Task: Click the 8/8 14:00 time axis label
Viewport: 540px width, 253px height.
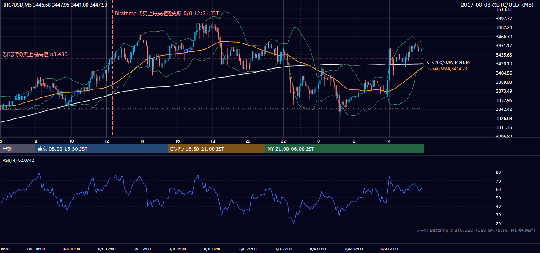Action: [x=142, y=249]
